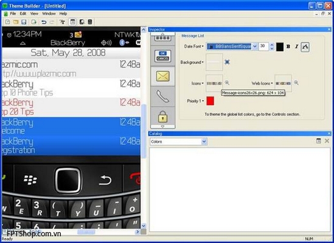Toggle Bold for the Date Font
The height and width of the screenshot is (243, 334).
pos(288,46)
